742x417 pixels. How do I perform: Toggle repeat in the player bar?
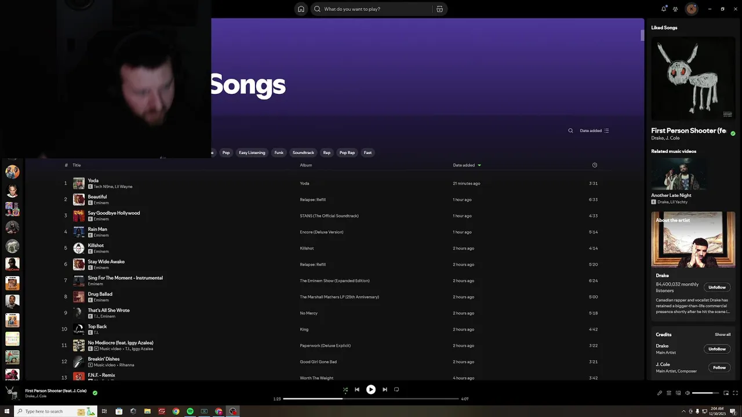pyautogui.click(x=397, y=389)
